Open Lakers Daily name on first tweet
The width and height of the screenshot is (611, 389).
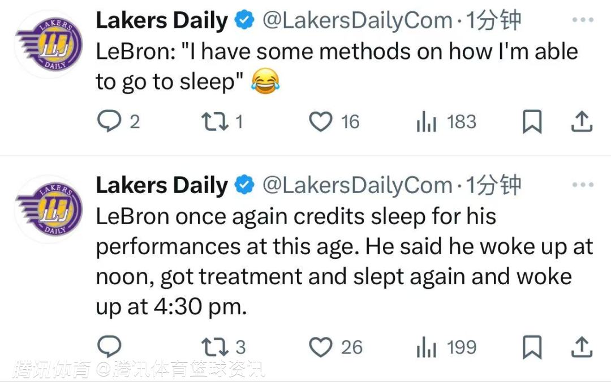pyautogui.click(x=162, y=21)
